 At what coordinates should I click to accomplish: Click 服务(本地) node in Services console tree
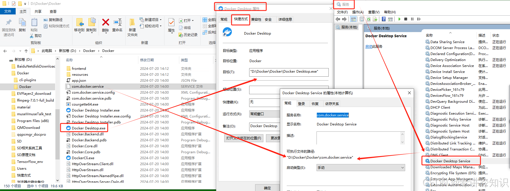point(347,27)
